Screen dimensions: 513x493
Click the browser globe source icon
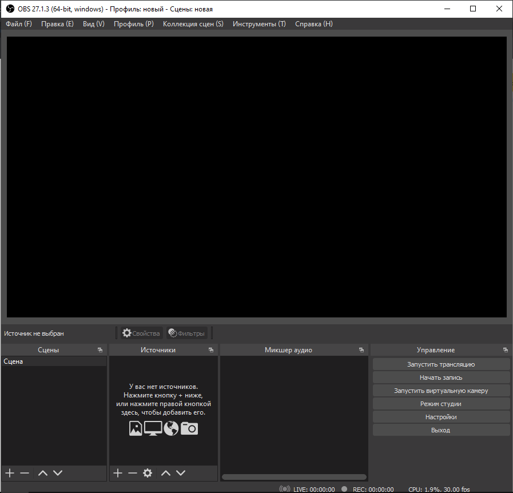171,428
